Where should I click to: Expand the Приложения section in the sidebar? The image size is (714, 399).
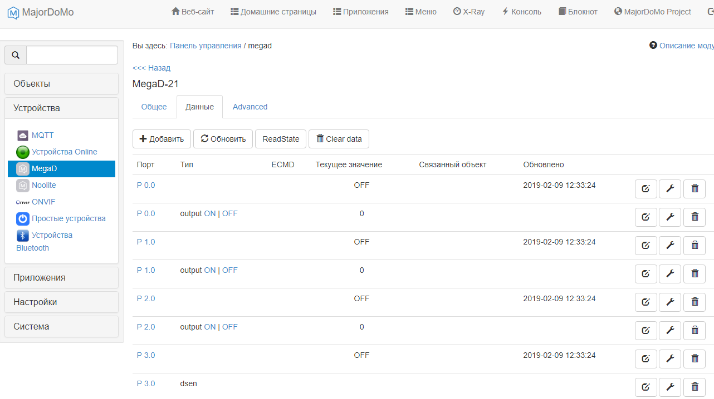pyautogui.click(x=61, y=278)
